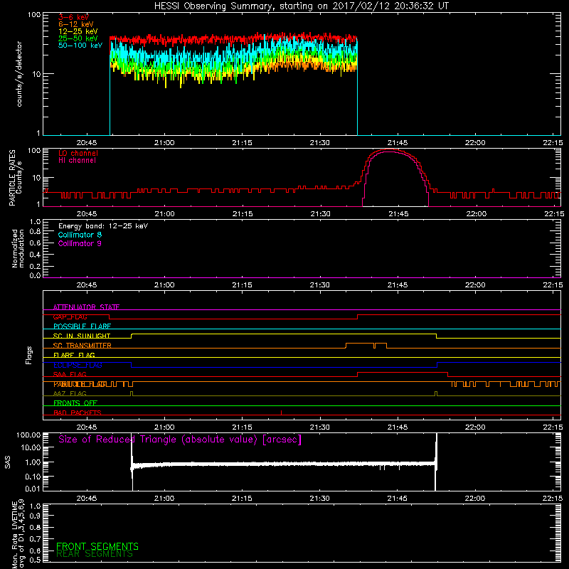569x569 pixels.
Task: Click the 21:45 time label under the particle rates plot
Action: click(398, 214)
